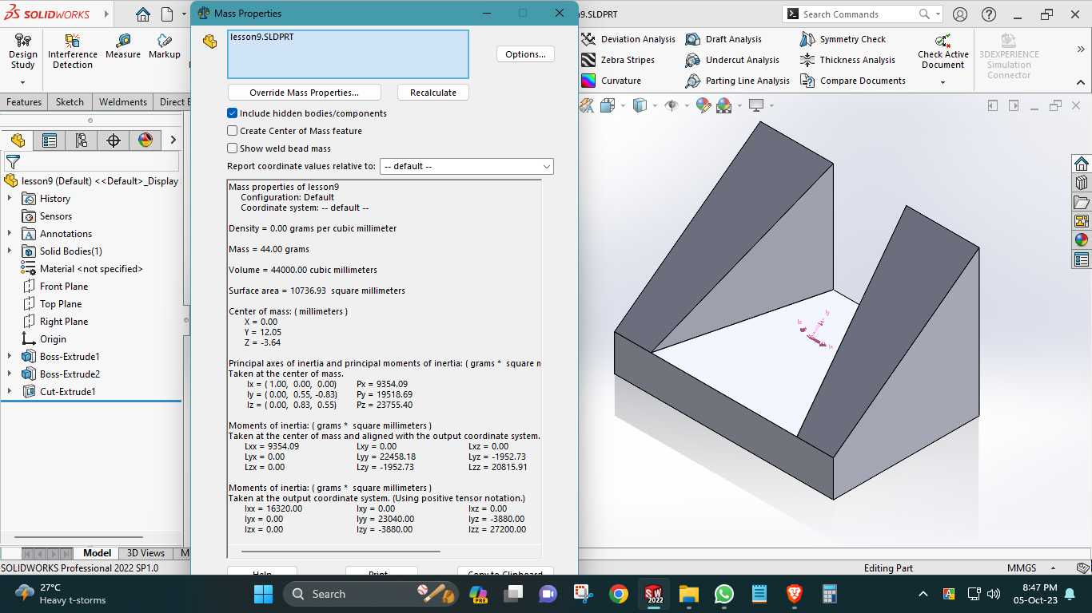Screen dimensions: 1092x613
Task: Switch to Sketch tab
Action: point(70,102)
